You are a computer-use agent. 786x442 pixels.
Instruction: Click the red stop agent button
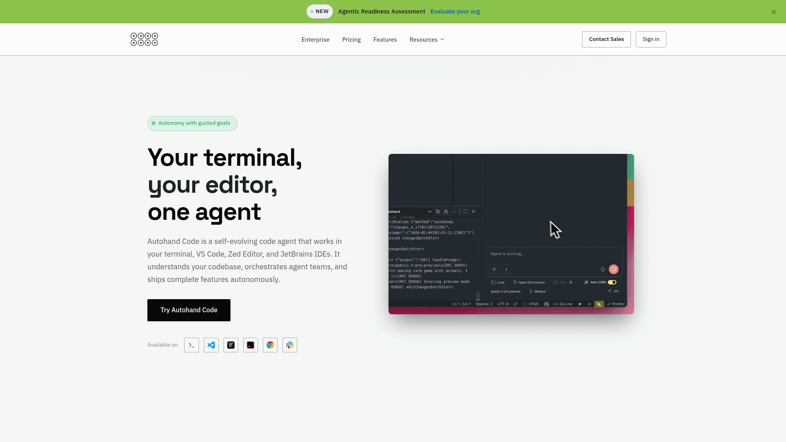pos(613,269)
